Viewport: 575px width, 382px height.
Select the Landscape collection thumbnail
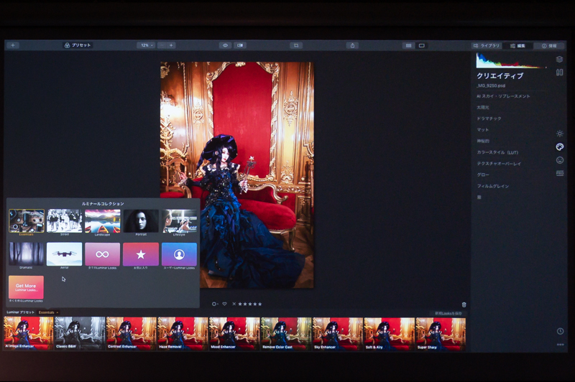click(x=103, y=221)
